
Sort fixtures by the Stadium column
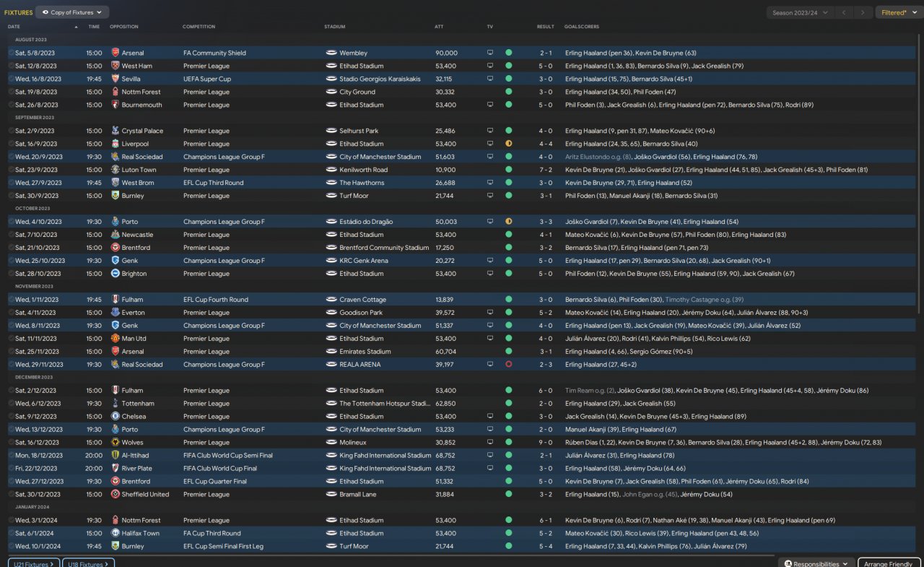[x=335, y=27]
